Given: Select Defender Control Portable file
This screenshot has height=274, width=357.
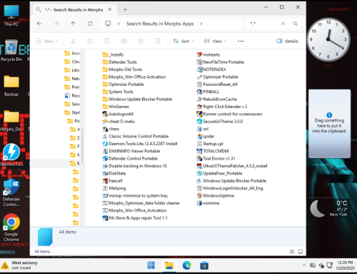Looking at the screenshot, I should (x=130, y=158).
